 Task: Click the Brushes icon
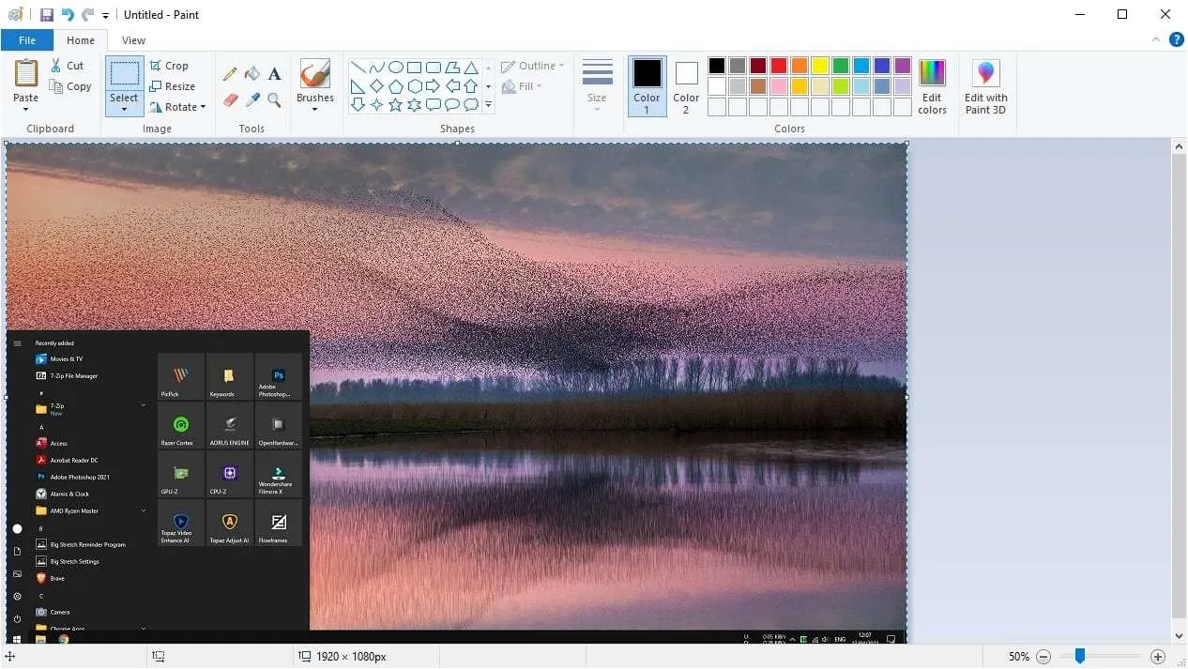(314, 74)
